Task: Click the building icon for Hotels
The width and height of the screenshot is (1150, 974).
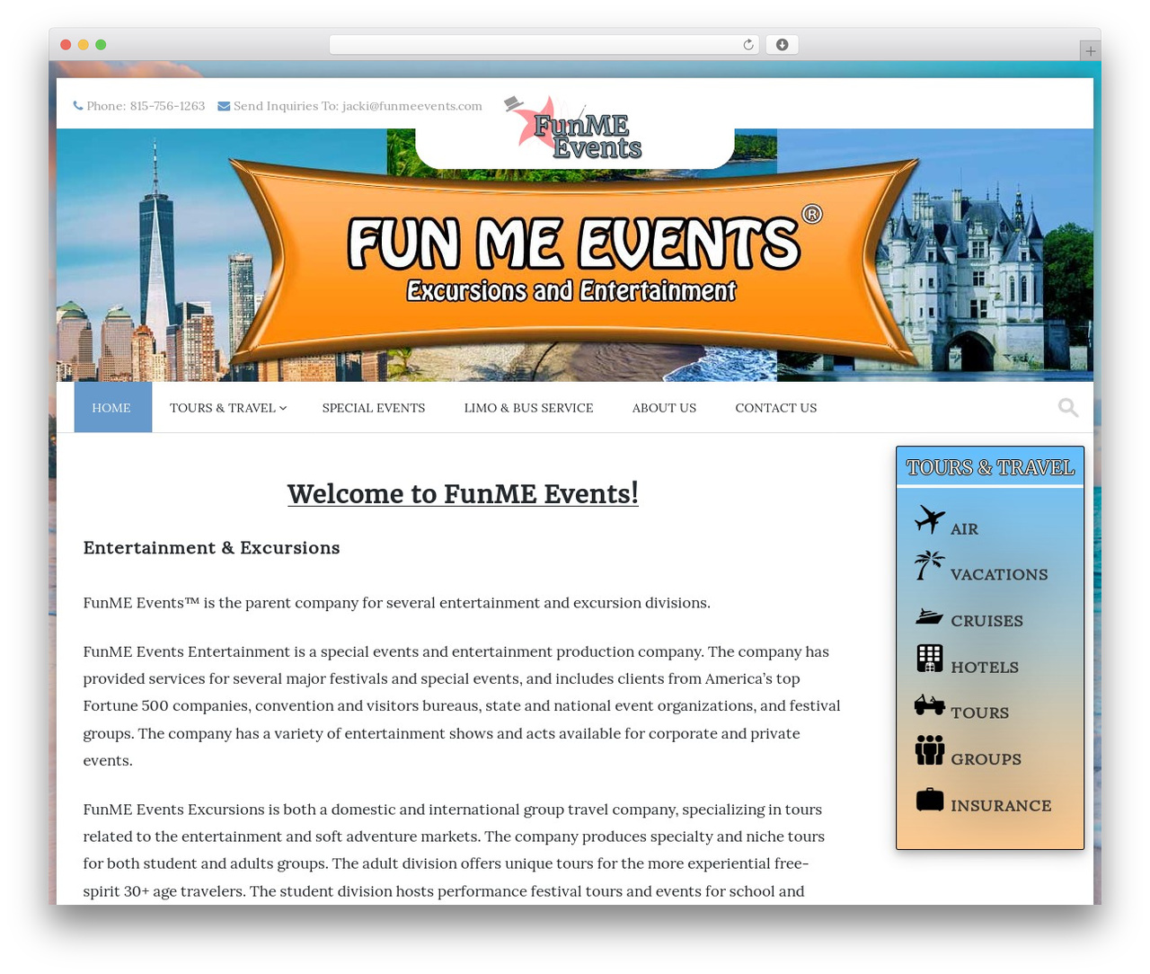Action: (930, 659)
